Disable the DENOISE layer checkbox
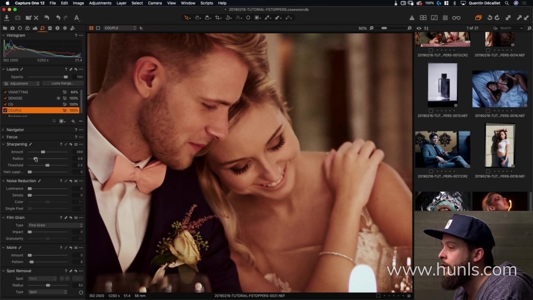533x300 pixels. tap(5, 98)
